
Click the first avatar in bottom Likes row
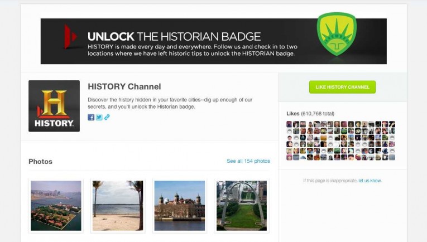tap(289, 157)
